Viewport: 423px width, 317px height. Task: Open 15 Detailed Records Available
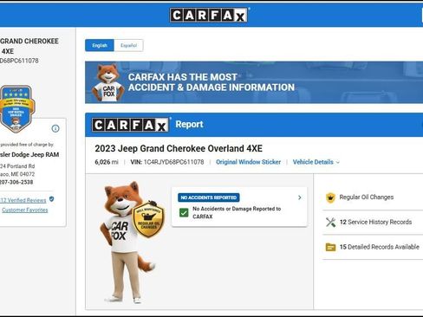pyautogui.click(x=380, y=247)
